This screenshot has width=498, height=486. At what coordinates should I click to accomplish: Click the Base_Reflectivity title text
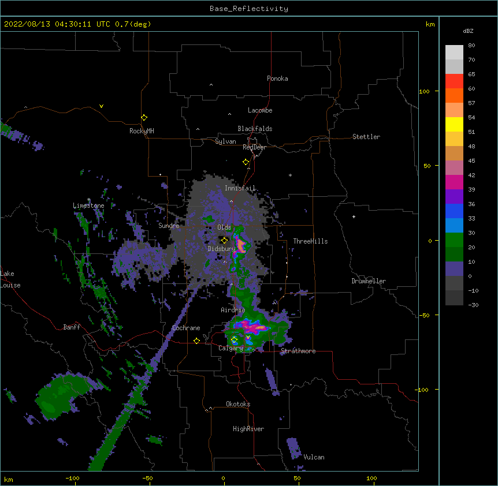coord(249,9)
